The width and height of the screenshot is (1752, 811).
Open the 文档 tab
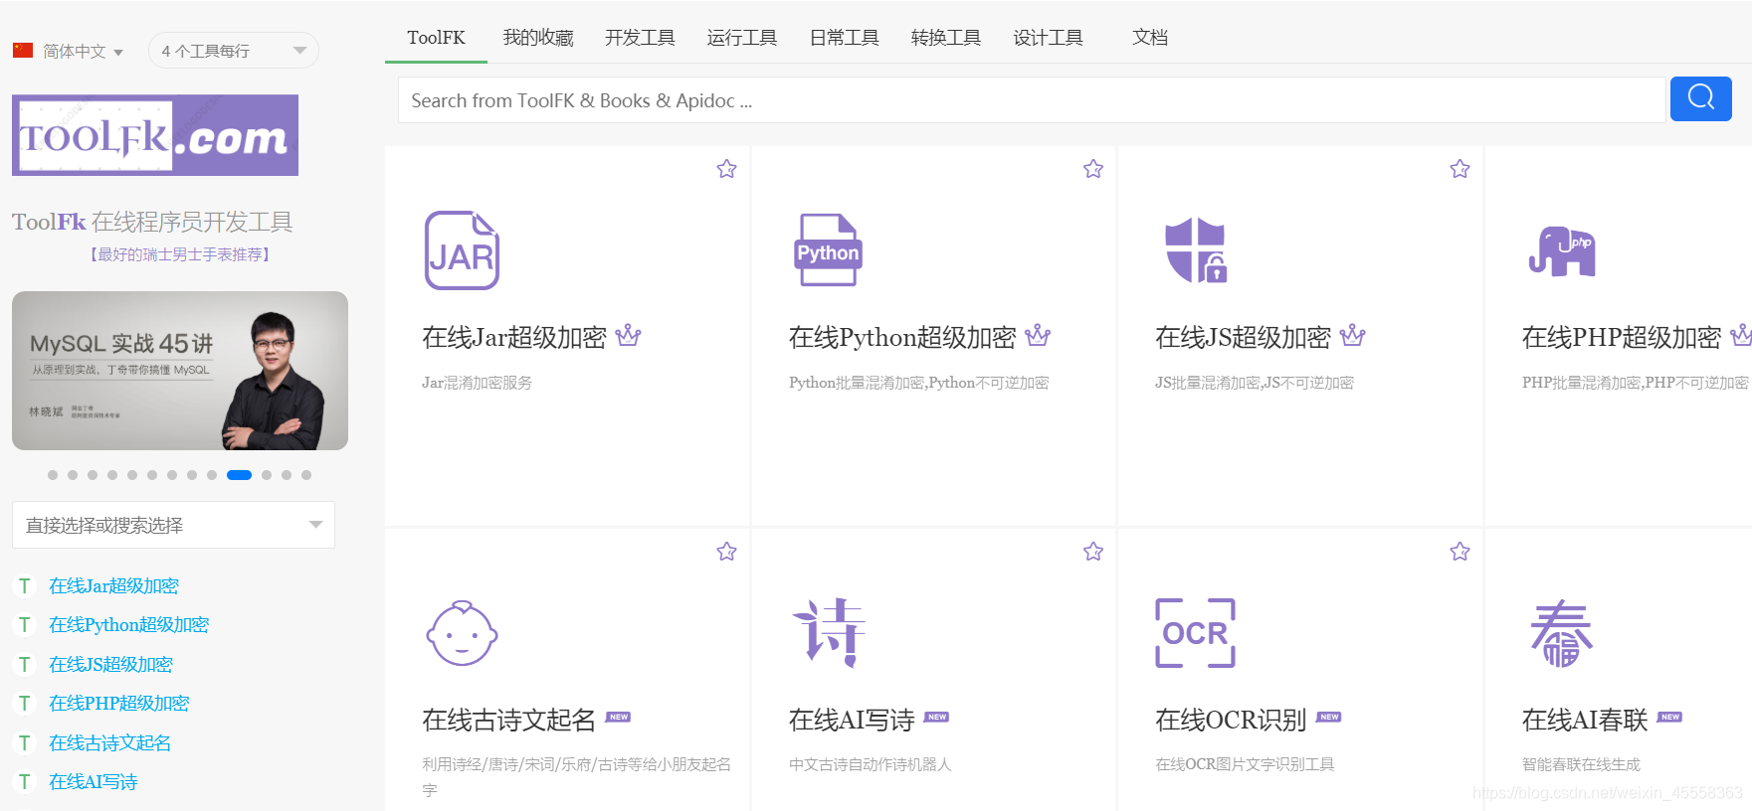click(1150, 38)
